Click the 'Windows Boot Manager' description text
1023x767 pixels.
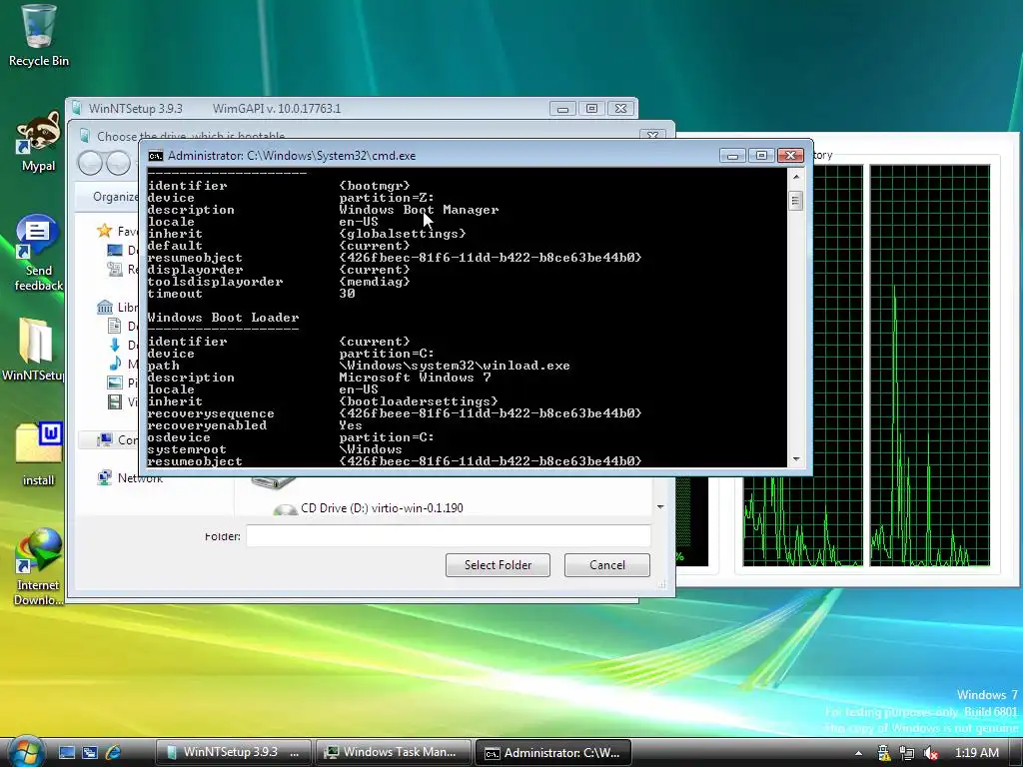click(x=419, y=210)
